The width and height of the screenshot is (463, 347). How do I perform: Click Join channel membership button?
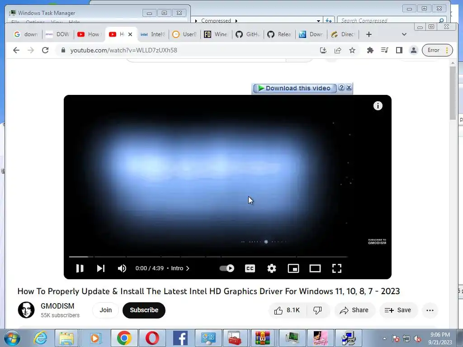[105, 310]
